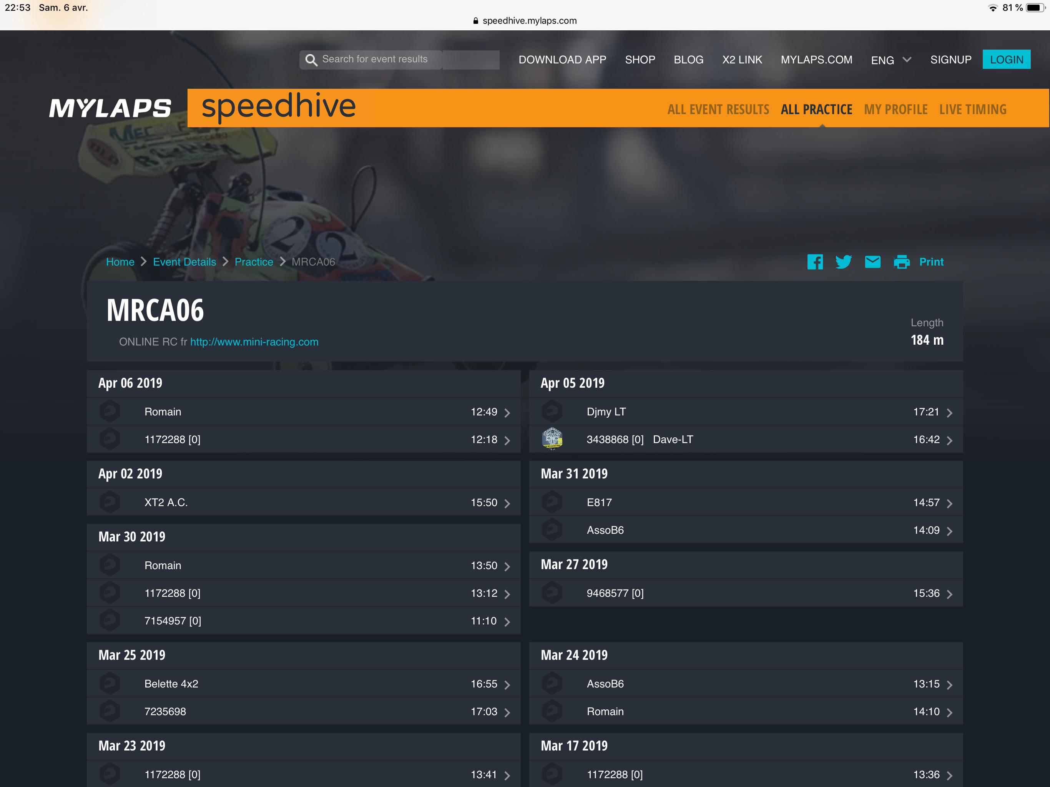Go to Practice breadcrumb
Image resolution: width=1050 pixels, height=787 pixels.
(254, 262)
